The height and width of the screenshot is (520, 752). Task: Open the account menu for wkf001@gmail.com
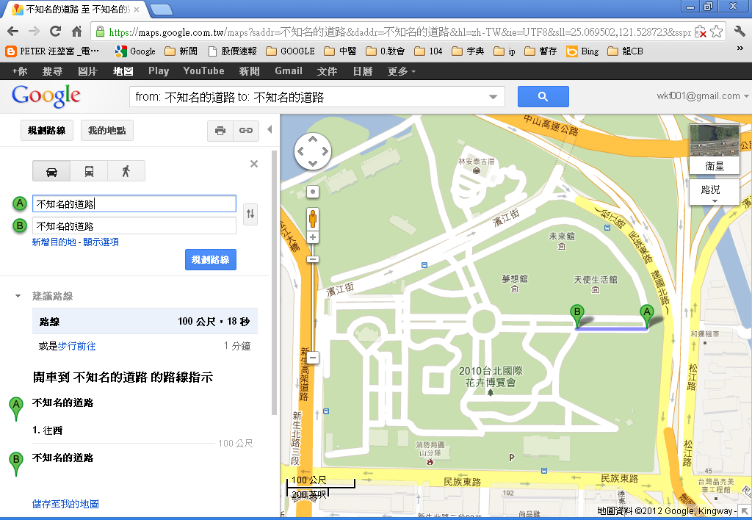(x=702, y=96)
